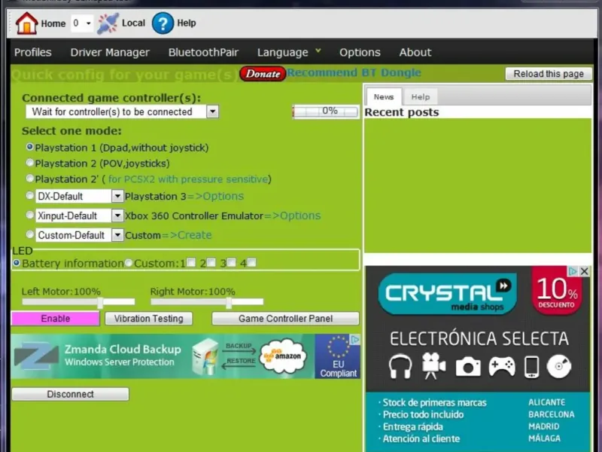This screenshot has height=452, width=602.
Task: Select LED Custom radio button
Action: (x=129, y=263)
